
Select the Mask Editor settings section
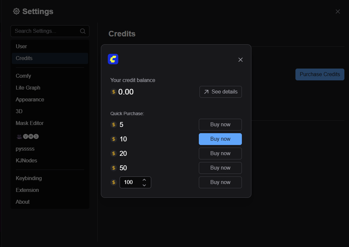point(30,123)
